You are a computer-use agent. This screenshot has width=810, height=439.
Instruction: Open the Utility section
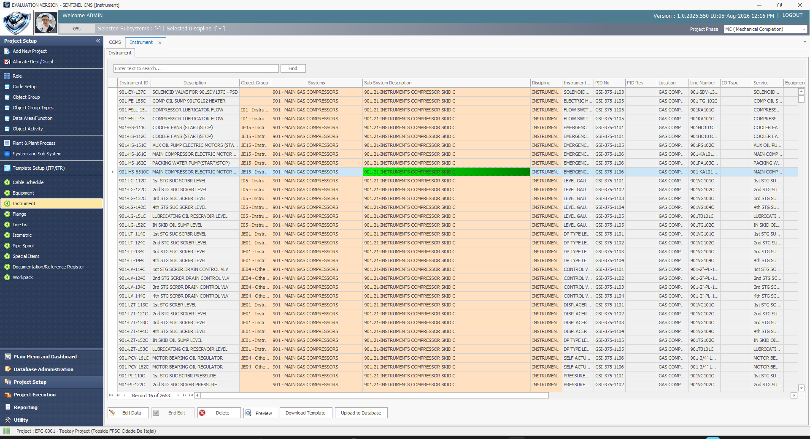pyautogui.click(x=51, y=420)
